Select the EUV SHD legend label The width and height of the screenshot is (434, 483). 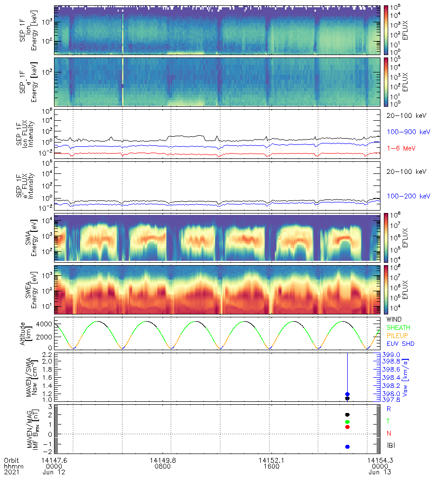click(400, 344)
